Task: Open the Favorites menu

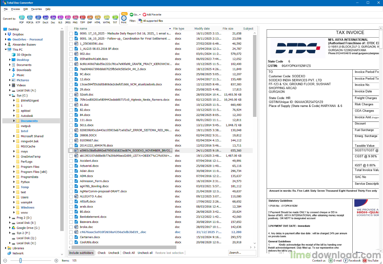Action: click(36, 9)
